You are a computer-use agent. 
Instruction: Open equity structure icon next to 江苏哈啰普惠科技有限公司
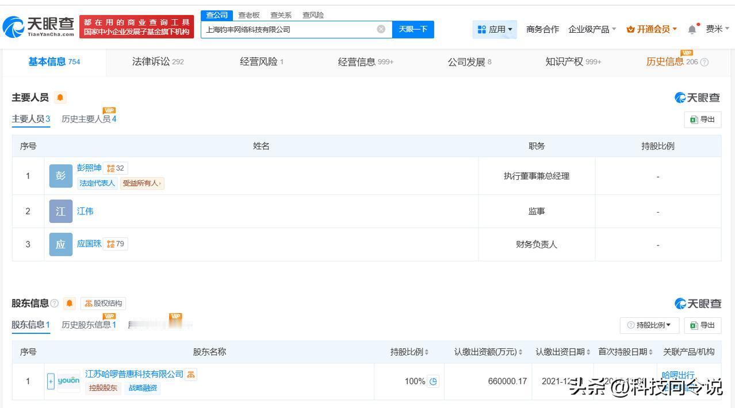pyautogui.click(x=191, y=375)
